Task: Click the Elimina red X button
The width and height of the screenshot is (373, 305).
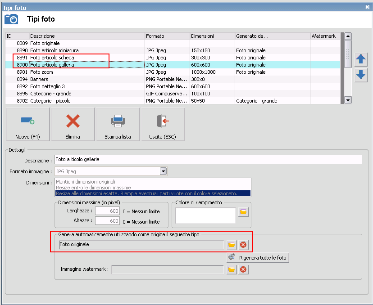Action: [x=73, y=124]
